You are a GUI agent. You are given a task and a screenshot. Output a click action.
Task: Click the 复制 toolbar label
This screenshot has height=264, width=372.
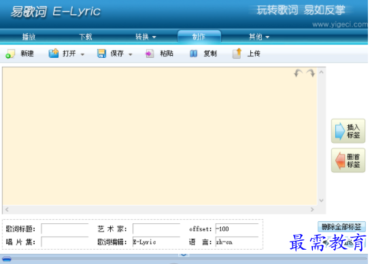210,54
